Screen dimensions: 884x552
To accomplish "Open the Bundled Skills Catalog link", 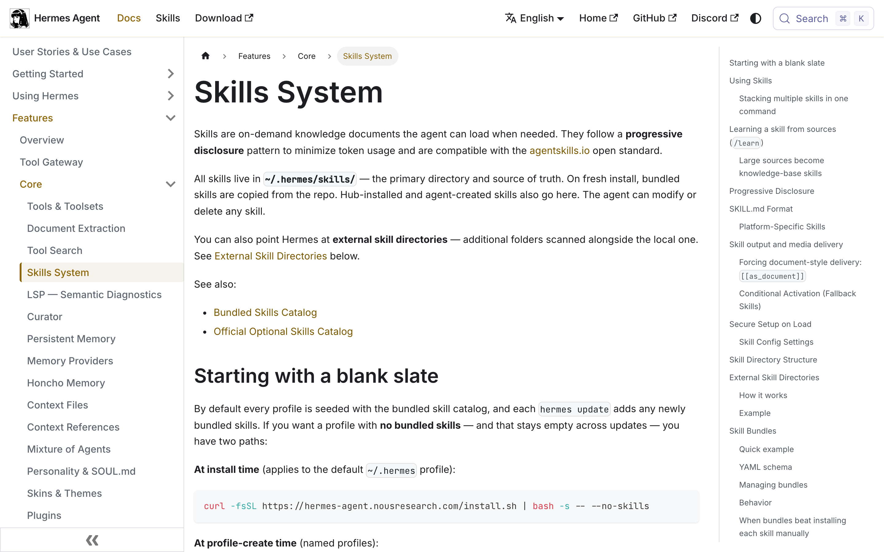I will (265, 312).
